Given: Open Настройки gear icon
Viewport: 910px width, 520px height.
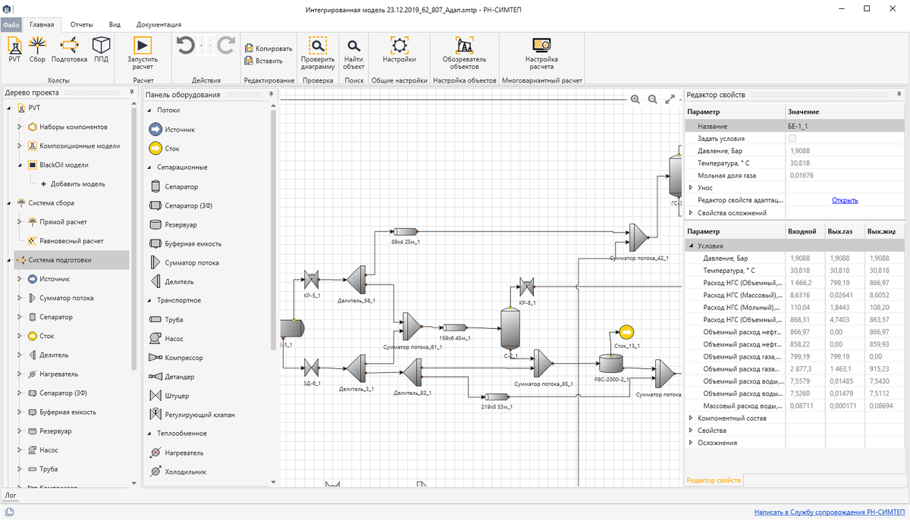Looking at the screenshot, I should pyautogui.click(x=399, y=45).
